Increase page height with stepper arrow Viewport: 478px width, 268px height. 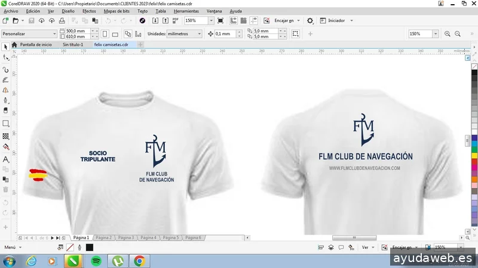point(97,36)
